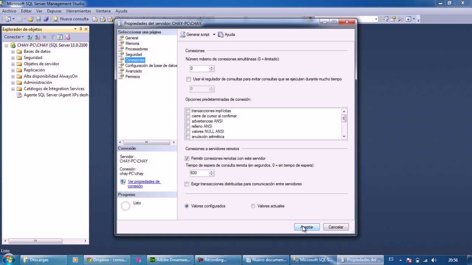The height and width of the screenshot is (265, 472).
Task: Click the Ayuda button in dialog toolbar
Action: click(x=226, y=35)
